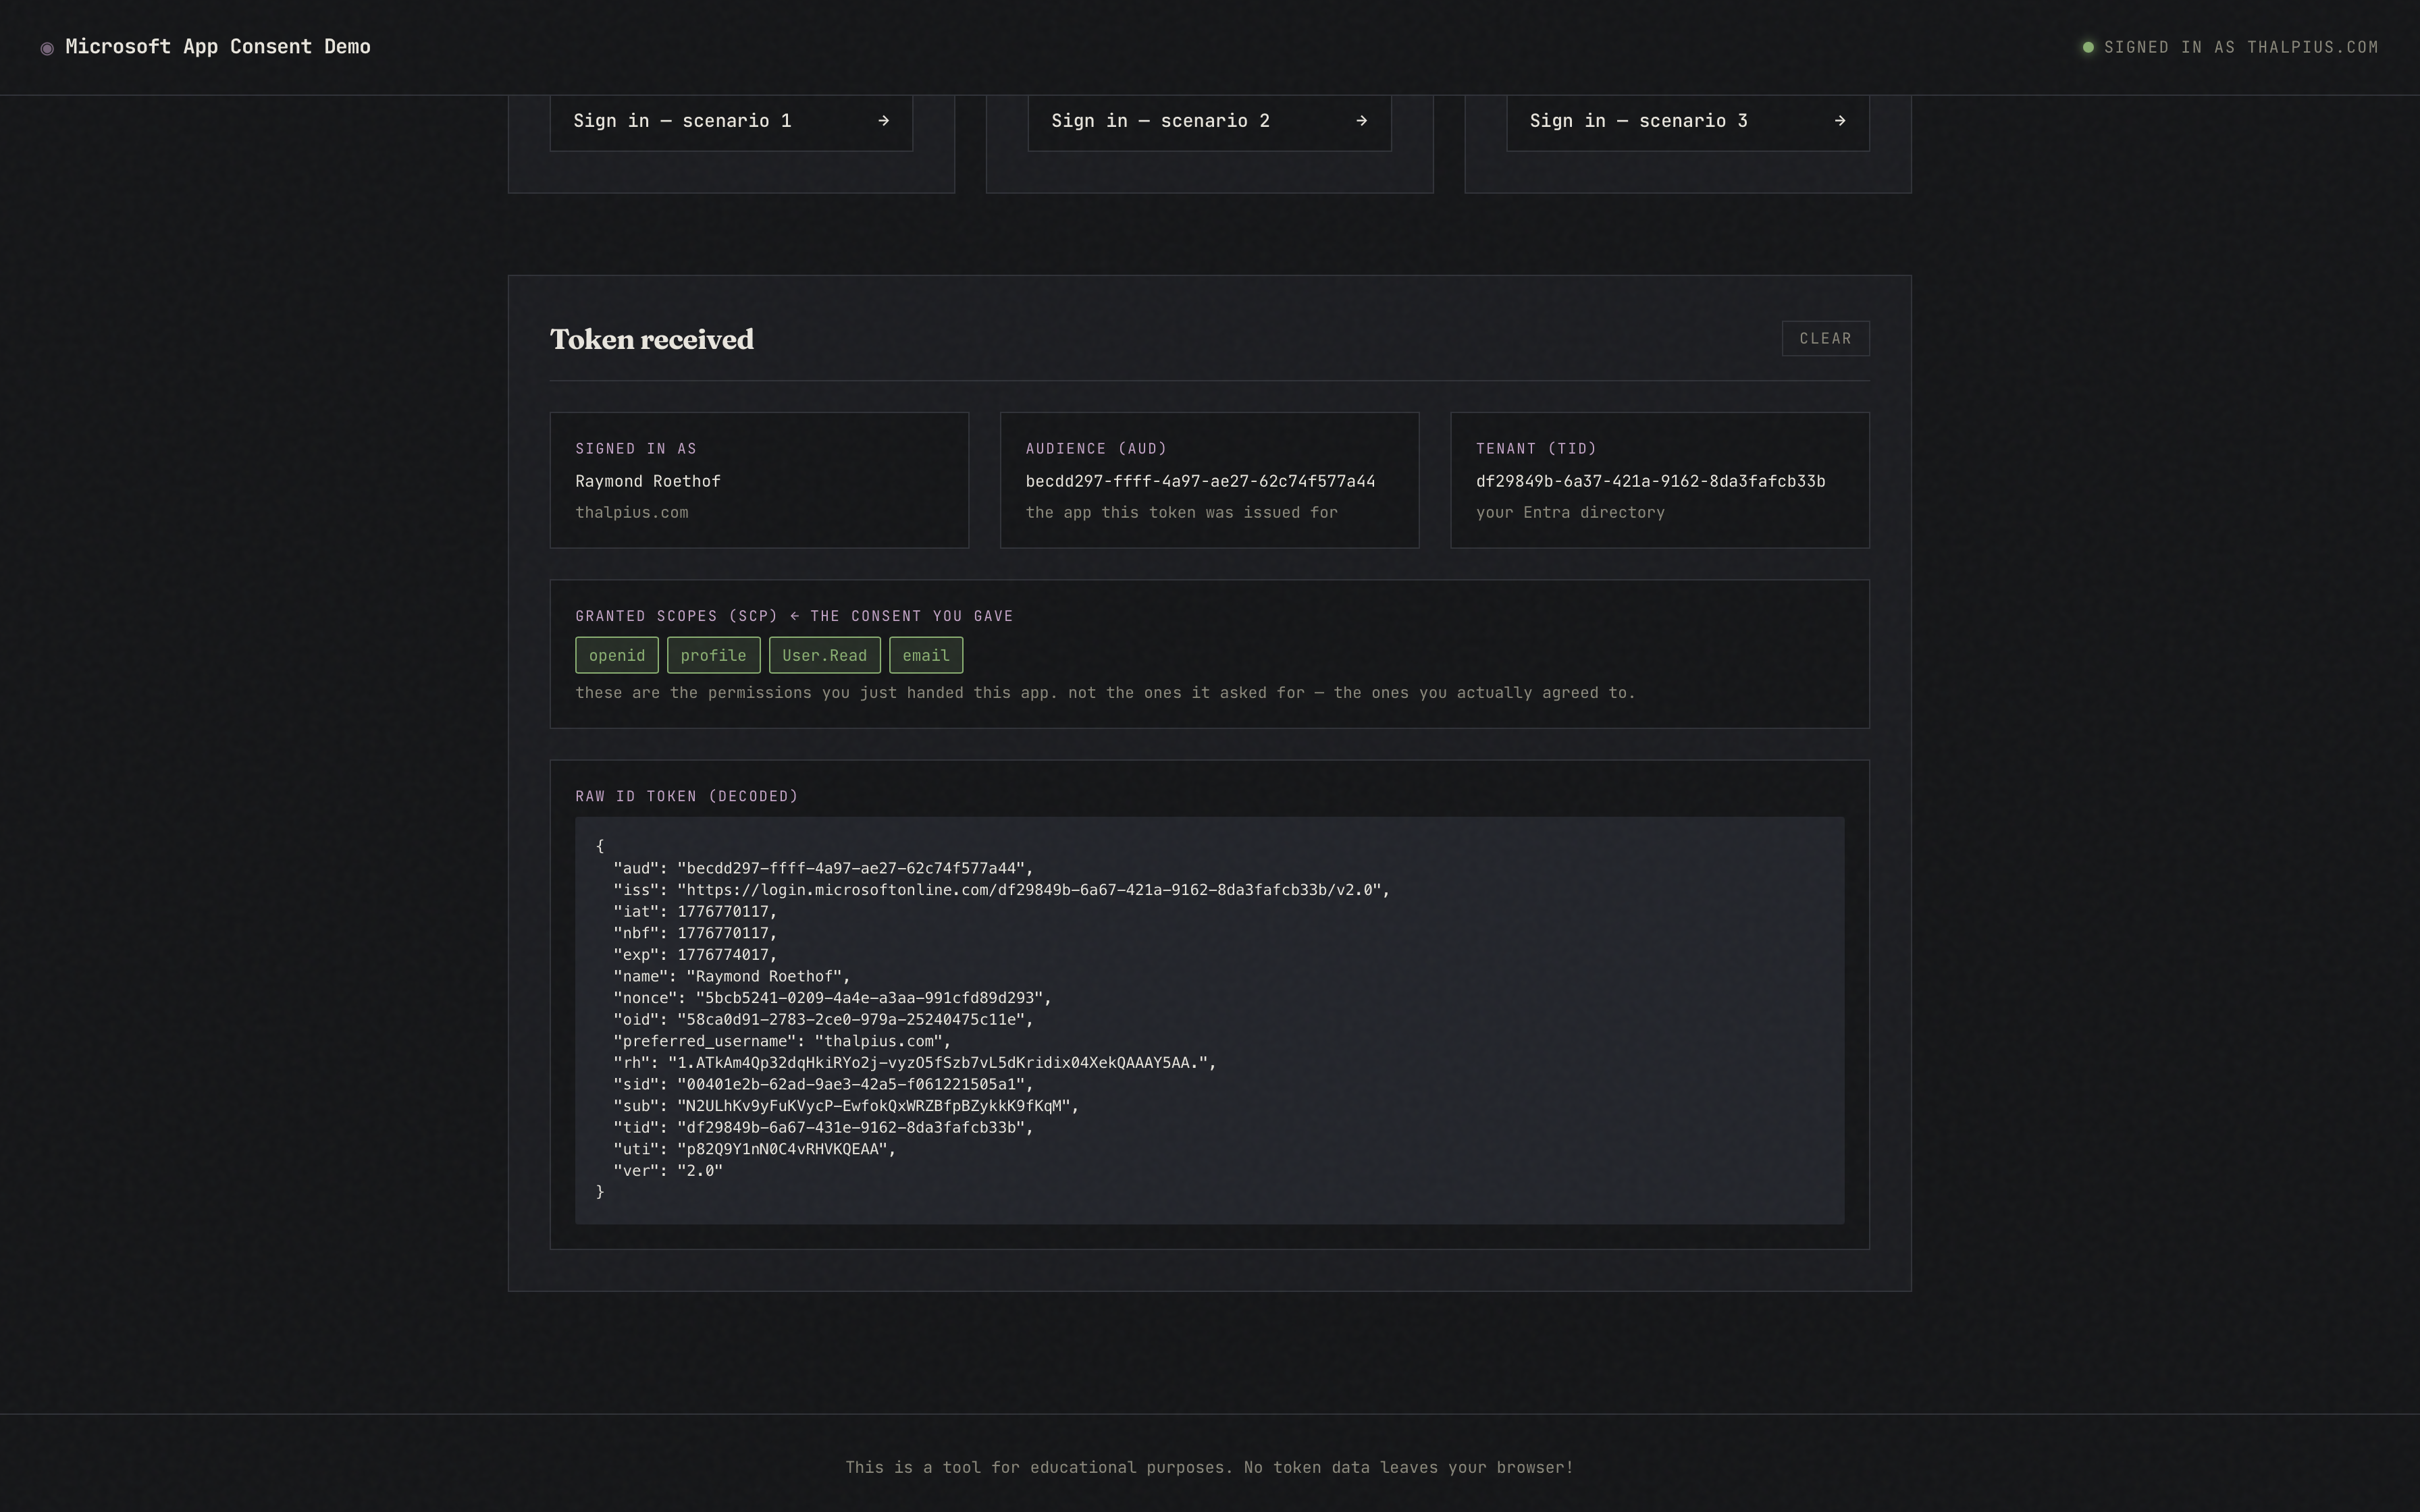The height and width of the screenshot is (1512, 2420).
Task: Click Raymond Roethof name in signed-in card
Action: pos(648,481)
